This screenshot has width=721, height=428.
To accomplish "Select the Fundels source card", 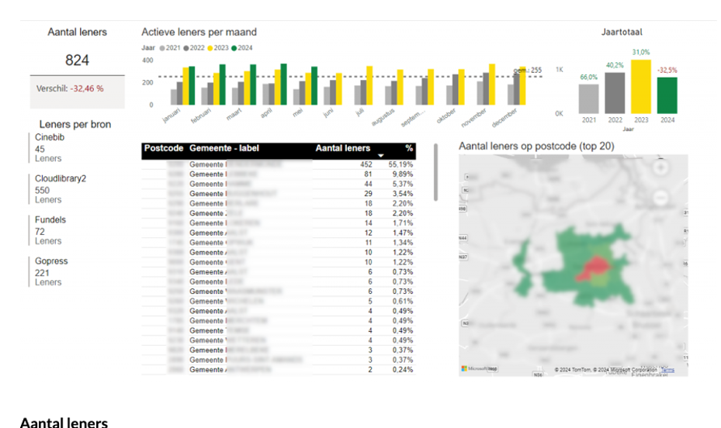I will (x=50, y=230).
